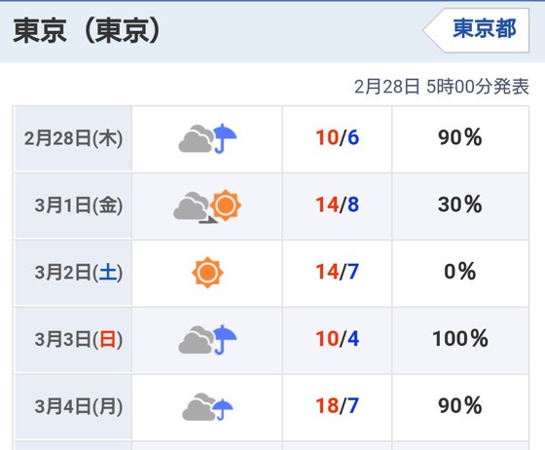
Task: Click the cloudy-rain icon for 2月28日
Action: pos(207,138)
